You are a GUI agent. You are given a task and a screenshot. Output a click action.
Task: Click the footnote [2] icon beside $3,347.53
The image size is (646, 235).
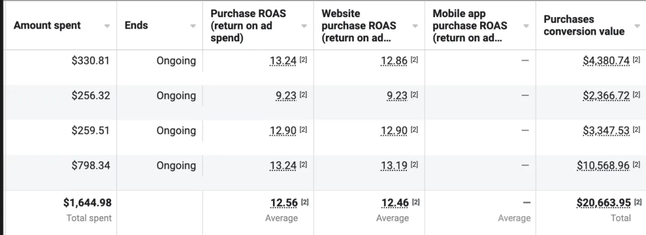point(637,130)
